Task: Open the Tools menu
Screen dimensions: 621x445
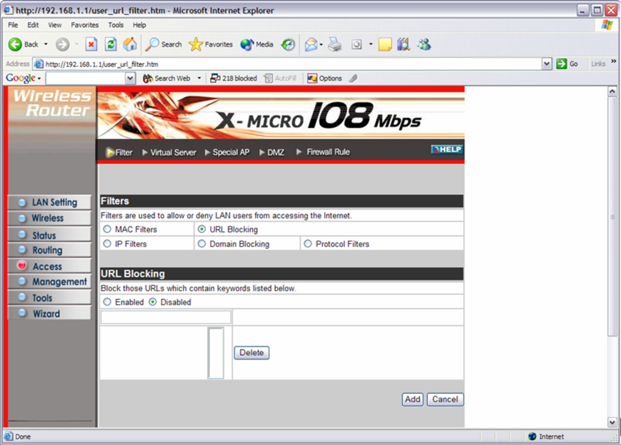Action: point(116,25)
